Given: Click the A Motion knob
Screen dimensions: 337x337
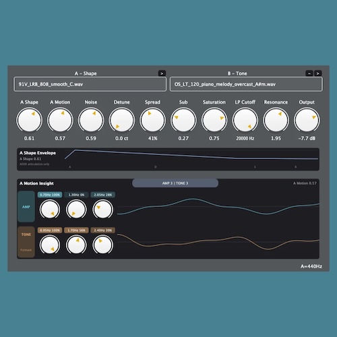Looking at the screenshot, I should click(x=60, y=120).
